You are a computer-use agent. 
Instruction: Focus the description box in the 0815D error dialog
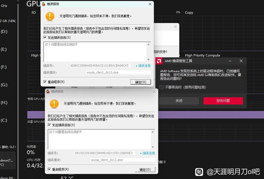tap(100, 139)
